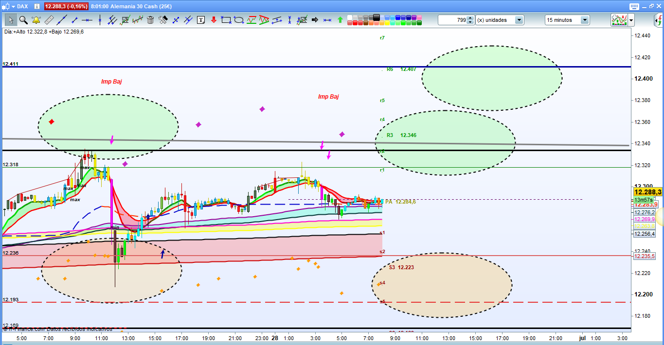Select the horizontal line drawing tool
Viewport: 664px width, 345px height.
tap(87, 20)
